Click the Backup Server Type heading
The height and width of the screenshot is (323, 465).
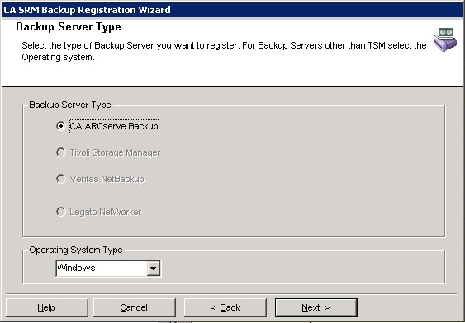click(69, 26)
